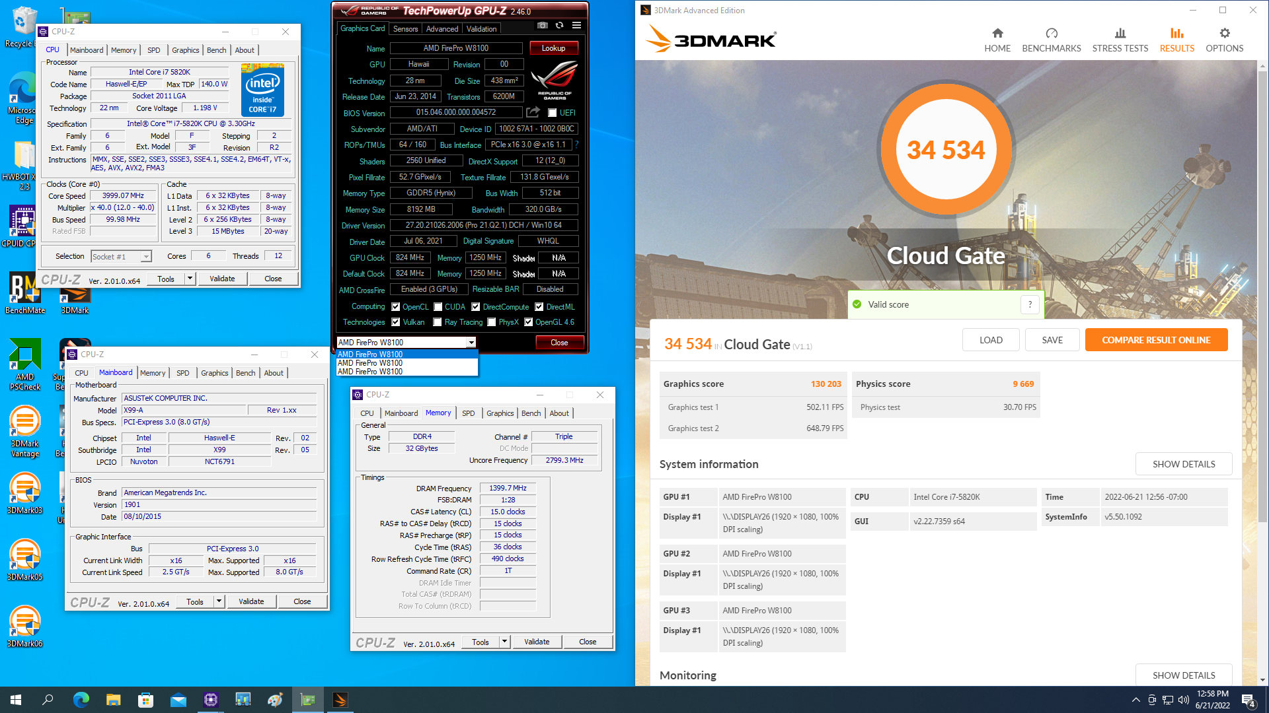Open BenchMate desktop icon
This screenshot has height=713, width=1269.
tap(25, 294)
